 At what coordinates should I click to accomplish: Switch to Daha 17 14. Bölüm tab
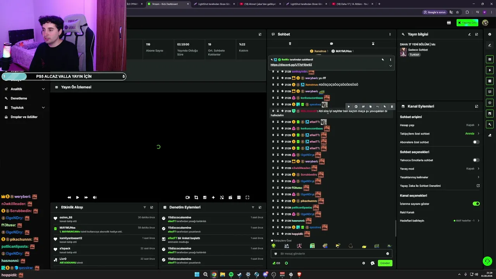(353, 4)
